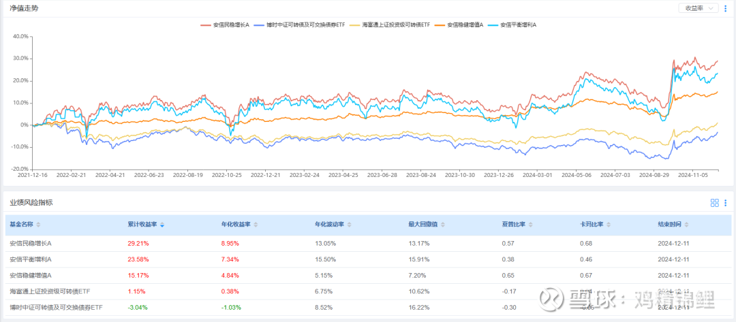Toggle 博时中证可转债及可交换债券ETF legend entry
Image resolution: width=736 pixels, height=322 pixels.
[x=299, y=25]
